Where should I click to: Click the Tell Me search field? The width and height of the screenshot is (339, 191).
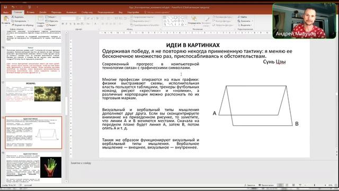point(157,12)
